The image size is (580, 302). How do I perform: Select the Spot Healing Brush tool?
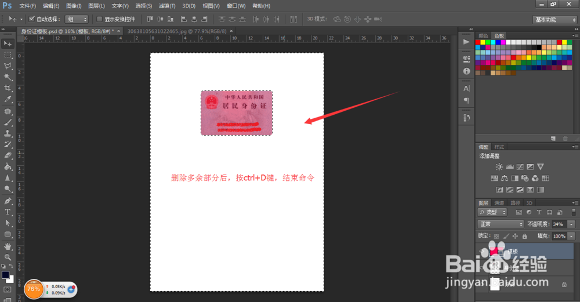tap(8, 111)
